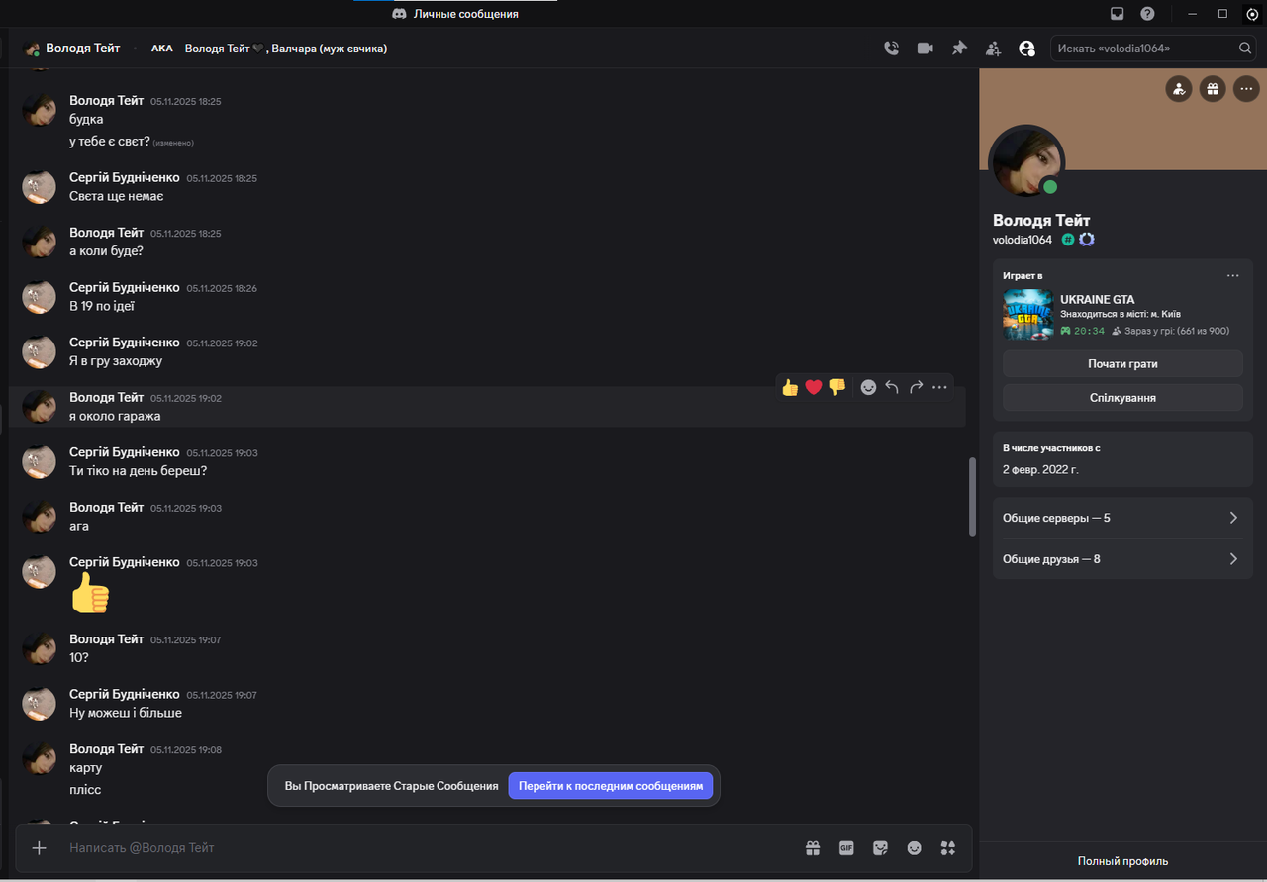Click the message «10?»
This screenshot has width=1267, height=882.
click(79, 657)
